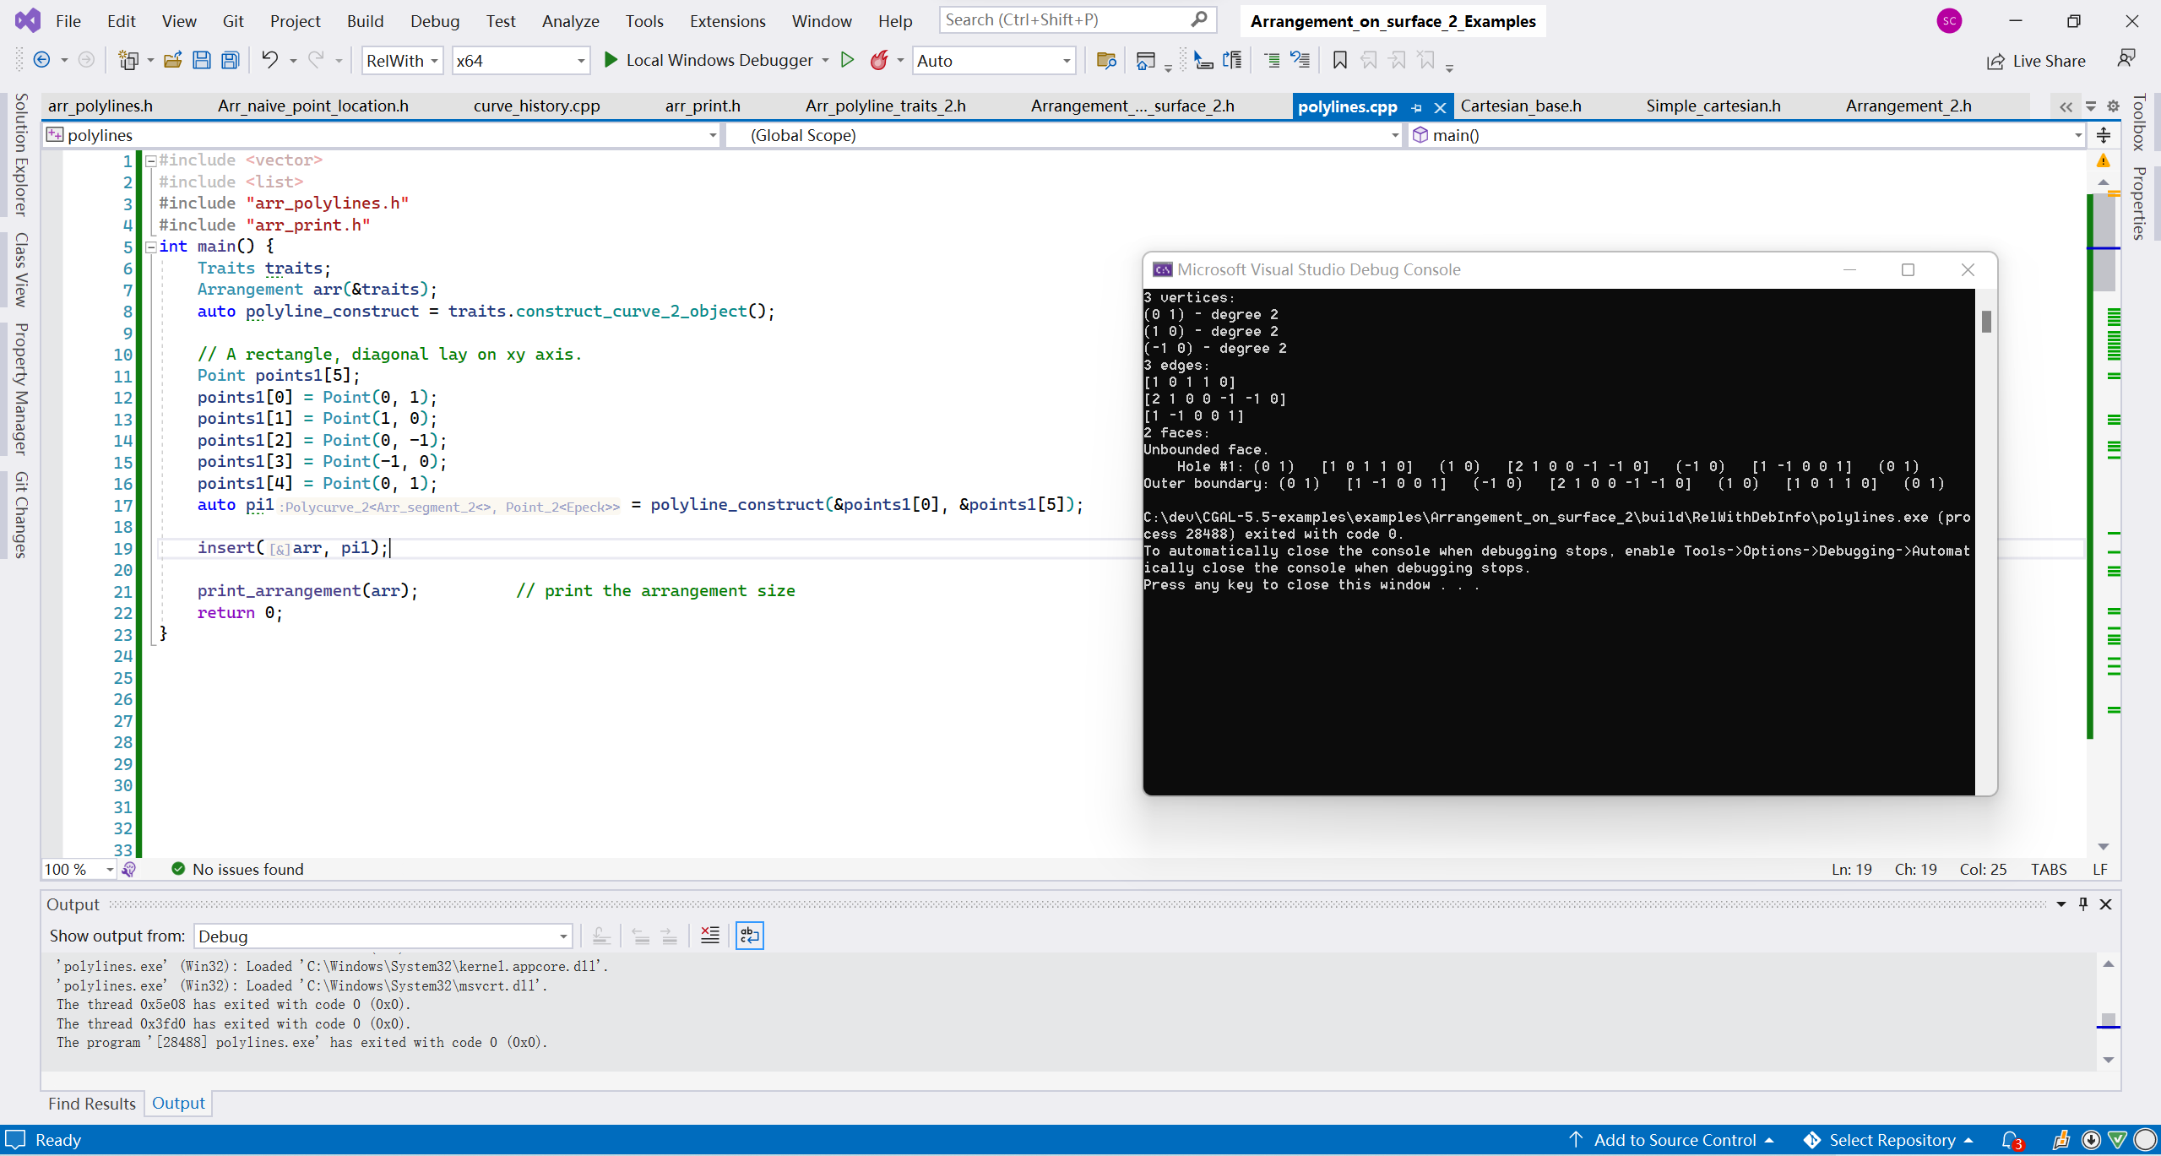Click Select Repository in the status bar
The image size is (2161, 1156).
pos(1892,1139)
